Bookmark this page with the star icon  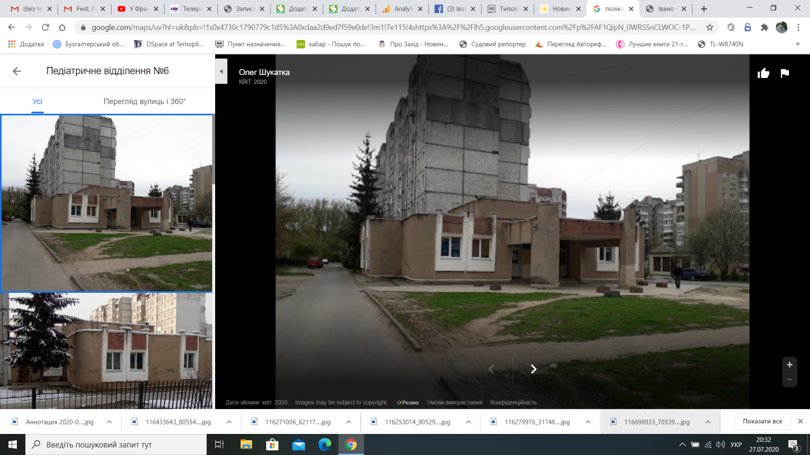tap(710, 27)
